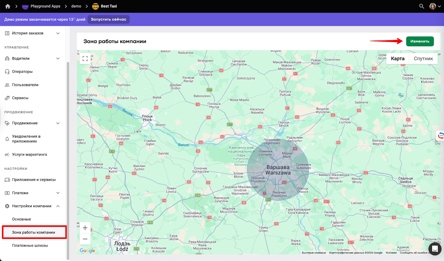This screenshot has width=444, height=261.
Task: Zoom out on the map
Action: (x=85, y=239)
